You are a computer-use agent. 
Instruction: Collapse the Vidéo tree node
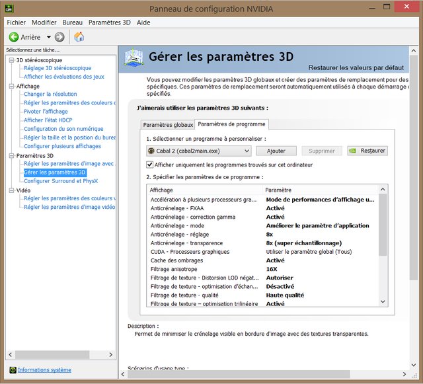11,190
